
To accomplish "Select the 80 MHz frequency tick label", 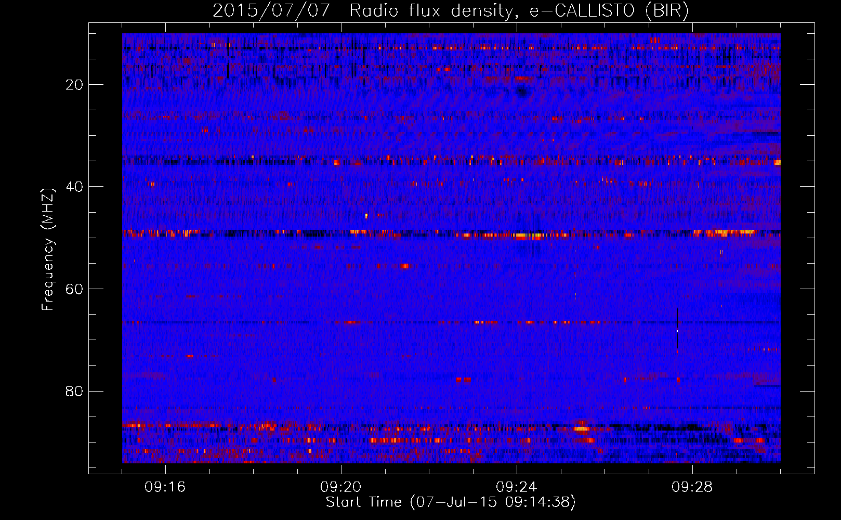I will coord(75,392).
